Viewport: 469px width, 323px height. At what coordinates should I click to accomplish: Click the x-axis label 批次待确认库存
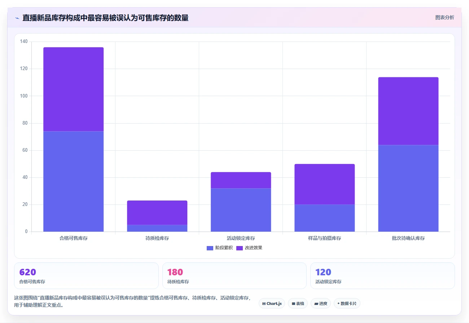tap(408, 238)
